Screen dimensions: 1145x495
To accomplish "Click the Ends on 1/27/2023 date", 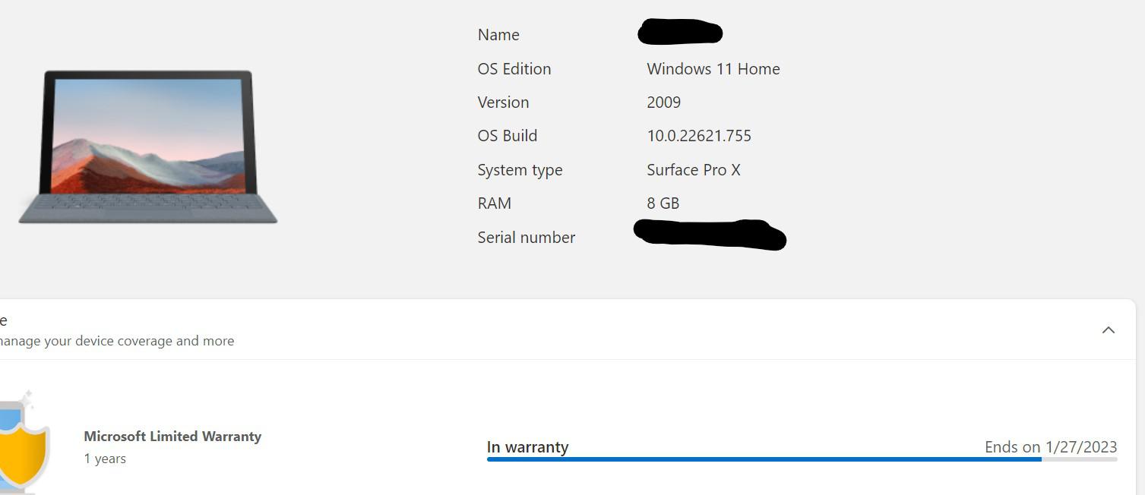I will 1051,447.
